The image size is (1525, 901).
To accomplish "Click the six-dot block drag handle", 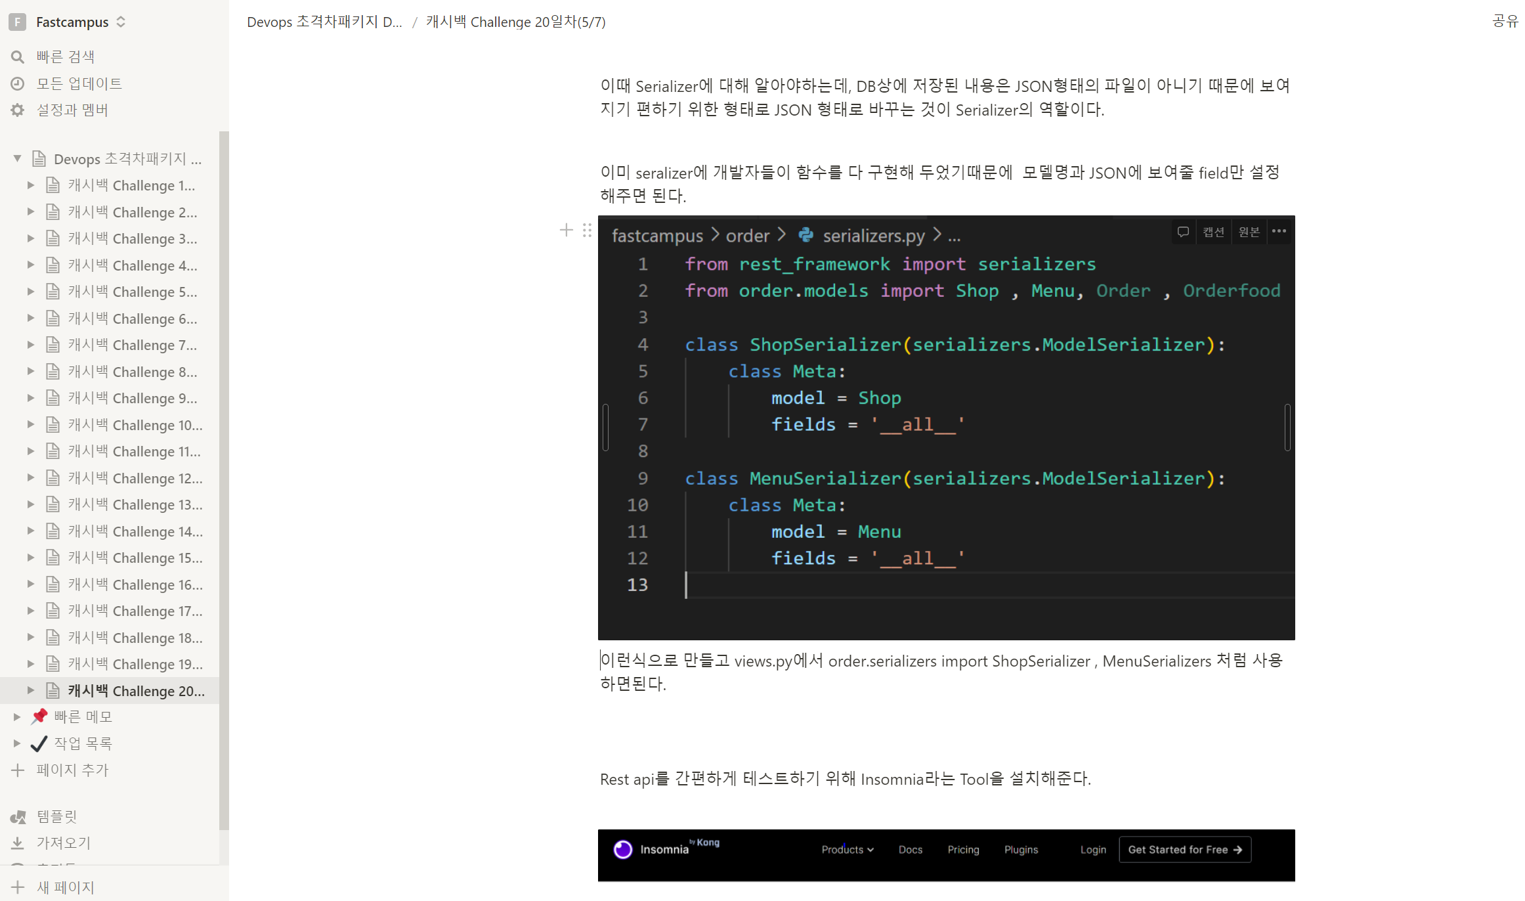I will (x=587, y=231).
